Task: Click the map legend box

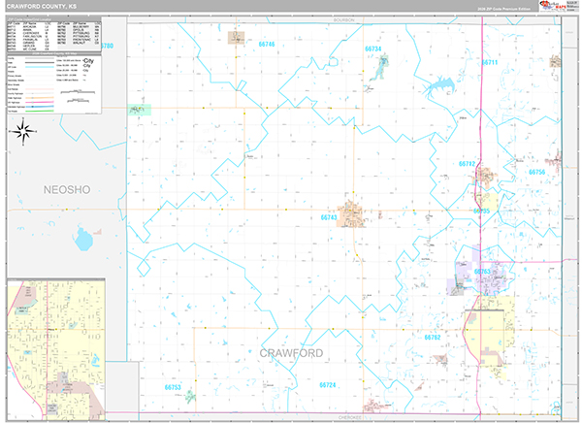Action: (x=54, y=84)
